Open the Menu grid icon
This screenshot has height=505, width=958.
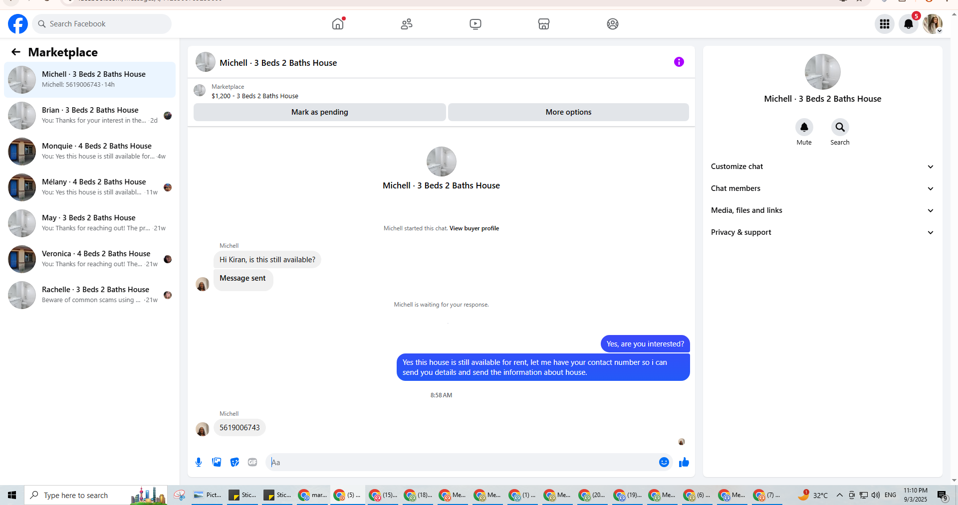(x=885, y=24)
